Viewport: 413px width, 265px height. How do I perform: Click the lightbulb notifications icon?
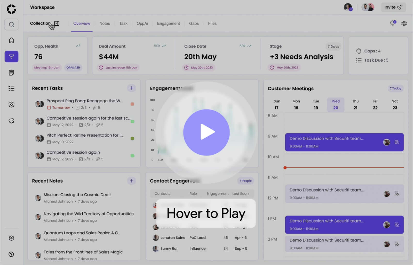(393, 23)
